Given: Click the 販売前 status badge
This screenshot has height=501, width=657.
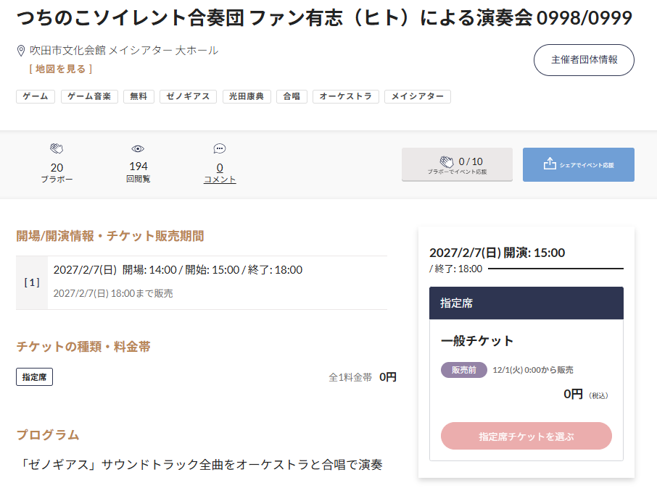Looking at the screenshot, I should (x=464, y=370).
